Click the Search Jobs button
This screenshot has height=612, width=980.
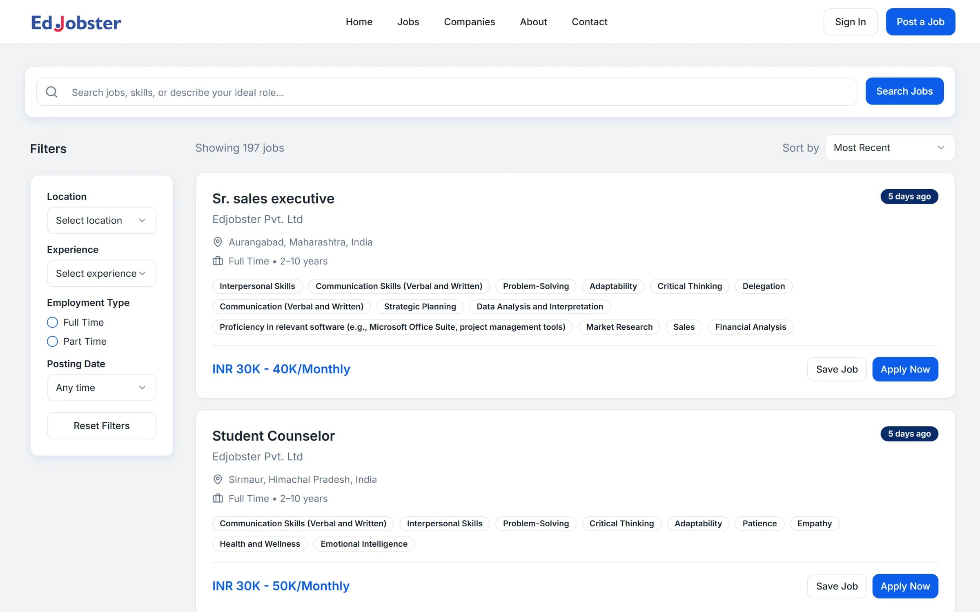(x=904, y=91)
